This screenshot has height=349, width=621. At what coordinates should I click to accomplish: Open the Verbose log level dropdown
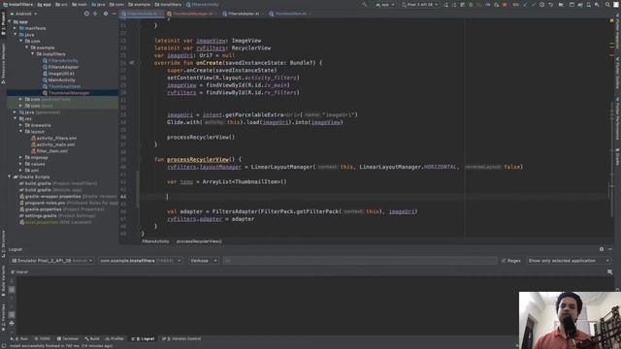[203, 261]
